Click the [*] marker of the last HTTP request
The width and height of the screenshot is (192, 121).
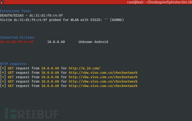tap(3, 86)
